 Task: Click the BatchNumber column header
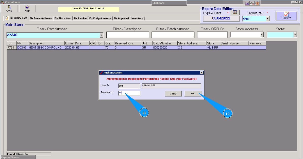click(x=165, y=43)
